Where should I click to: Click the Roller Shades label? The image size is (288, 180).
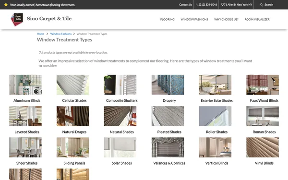pos(217,132)
